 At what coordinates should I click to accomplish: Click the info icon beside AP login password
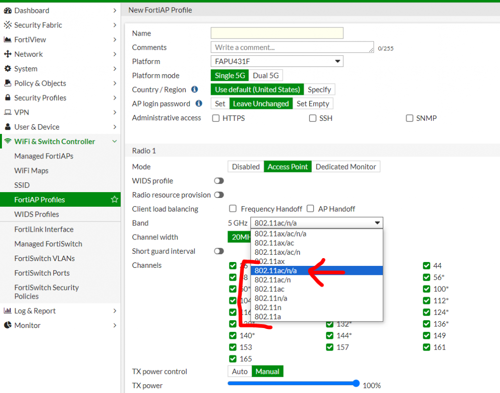(x=199, y=104)
